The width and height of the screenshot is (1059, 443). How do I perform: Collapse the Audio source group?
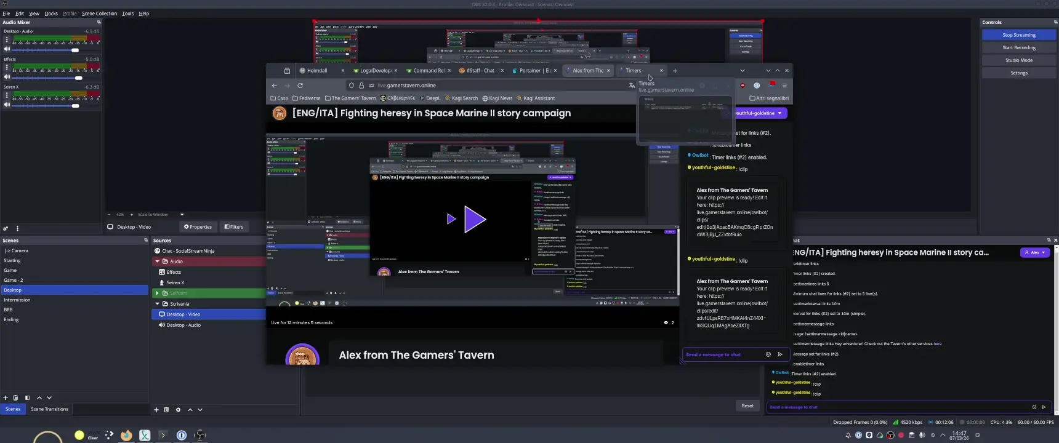158,261
